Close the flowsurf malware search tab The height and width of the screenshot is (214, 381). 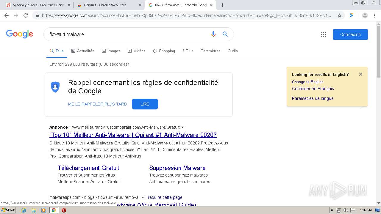point(211,5)
